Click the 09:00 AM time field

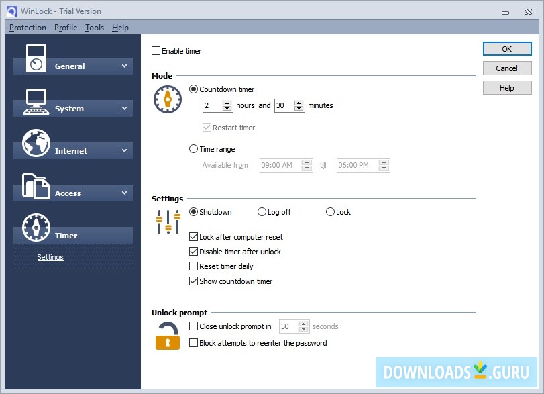280,165
